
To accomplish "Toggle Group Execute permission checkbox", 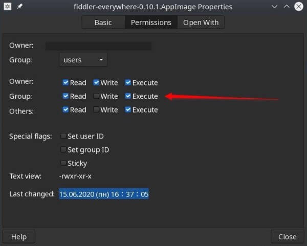I will pyautogui.click(x=128, y=96).
